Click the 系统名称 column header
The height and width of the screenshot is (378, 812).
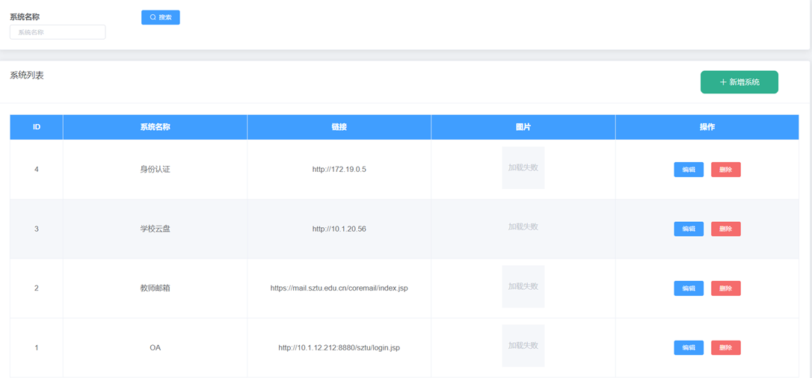point(155,127)
